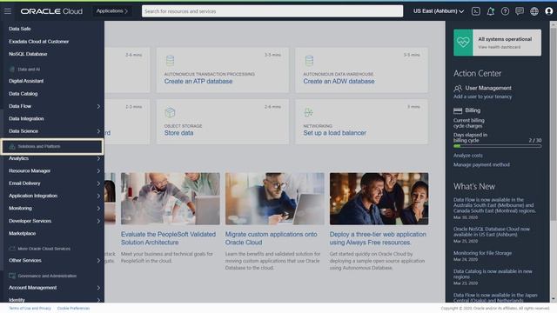Viewport: 557px width, 313px height.
Task: Click Set up a load balancer
Action: pos(334,133)
